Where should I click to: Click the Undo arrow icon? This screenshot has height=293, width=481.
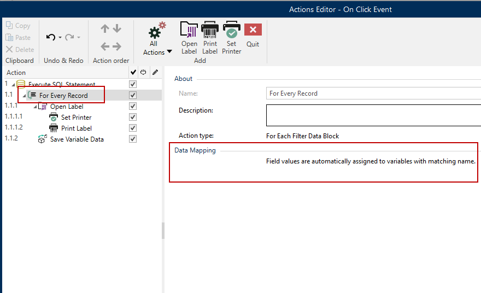point(51,37)
